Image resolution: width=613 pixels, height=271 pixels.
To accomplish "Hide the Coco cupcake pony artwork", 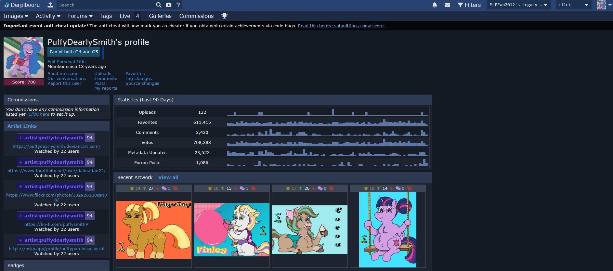I will tap(332, 188).
